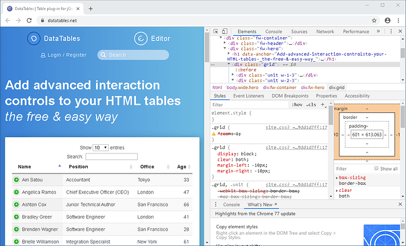
Task: Close the What's New drawer tab
Action: point(276,204)
